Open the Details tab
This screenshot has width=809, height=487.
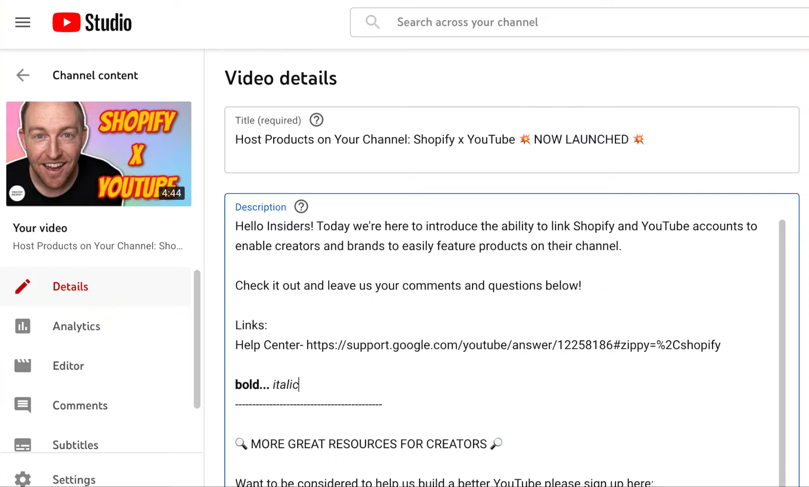tap(95, 286)
